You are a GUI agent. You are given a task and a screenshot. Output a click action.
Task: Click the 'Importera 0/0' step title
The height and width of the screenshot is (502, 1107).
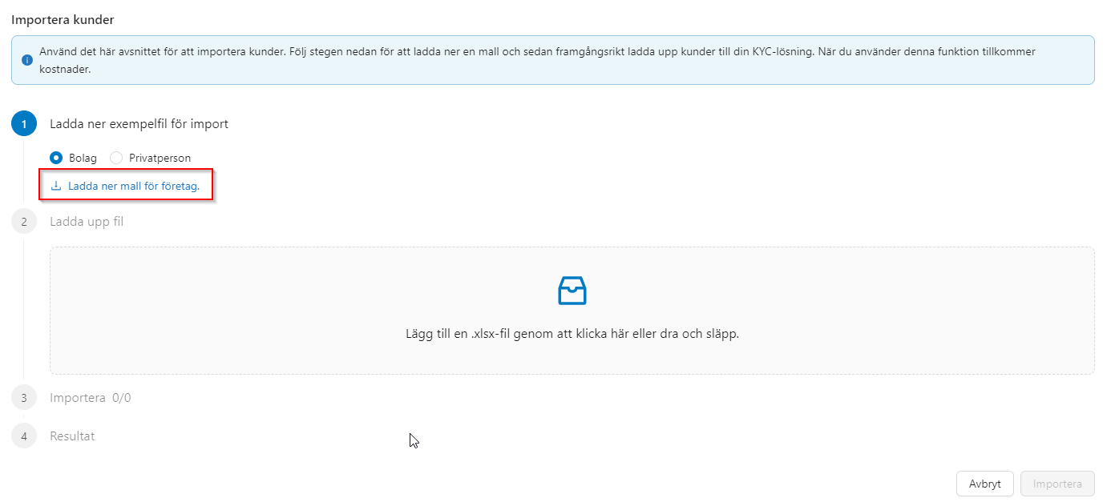coord(90,397)
